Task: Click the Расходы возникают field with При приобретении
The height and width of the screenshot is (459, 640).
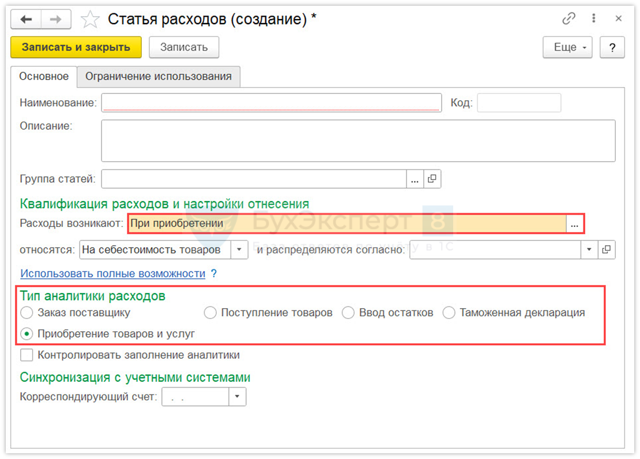Action: point(348,224)
